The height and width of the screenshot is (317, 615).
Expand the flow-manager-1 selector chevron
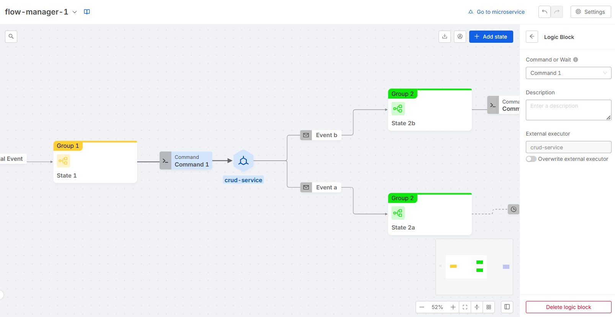75,12
